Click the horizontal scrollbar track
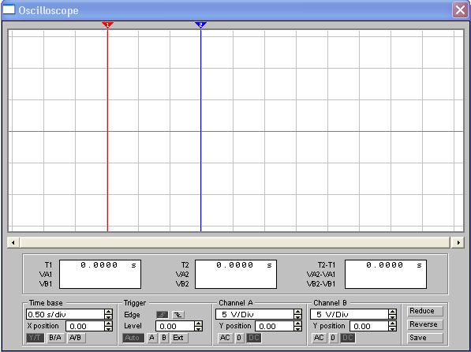Screen dimensions: 471x352 (x=235, y=242)
